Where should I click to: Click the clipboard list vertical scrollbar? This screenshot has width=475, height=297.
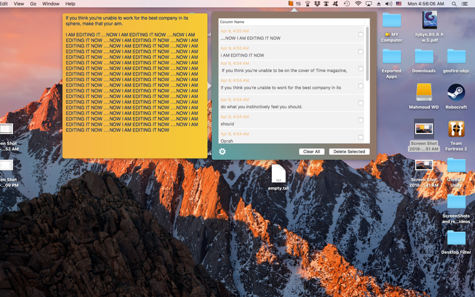pos(368,54)
